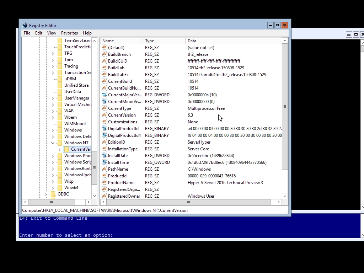The image size is (364, 273).
Task: Expand the TPG tree node
Action: pyautogui.click(x=53, y=54)
